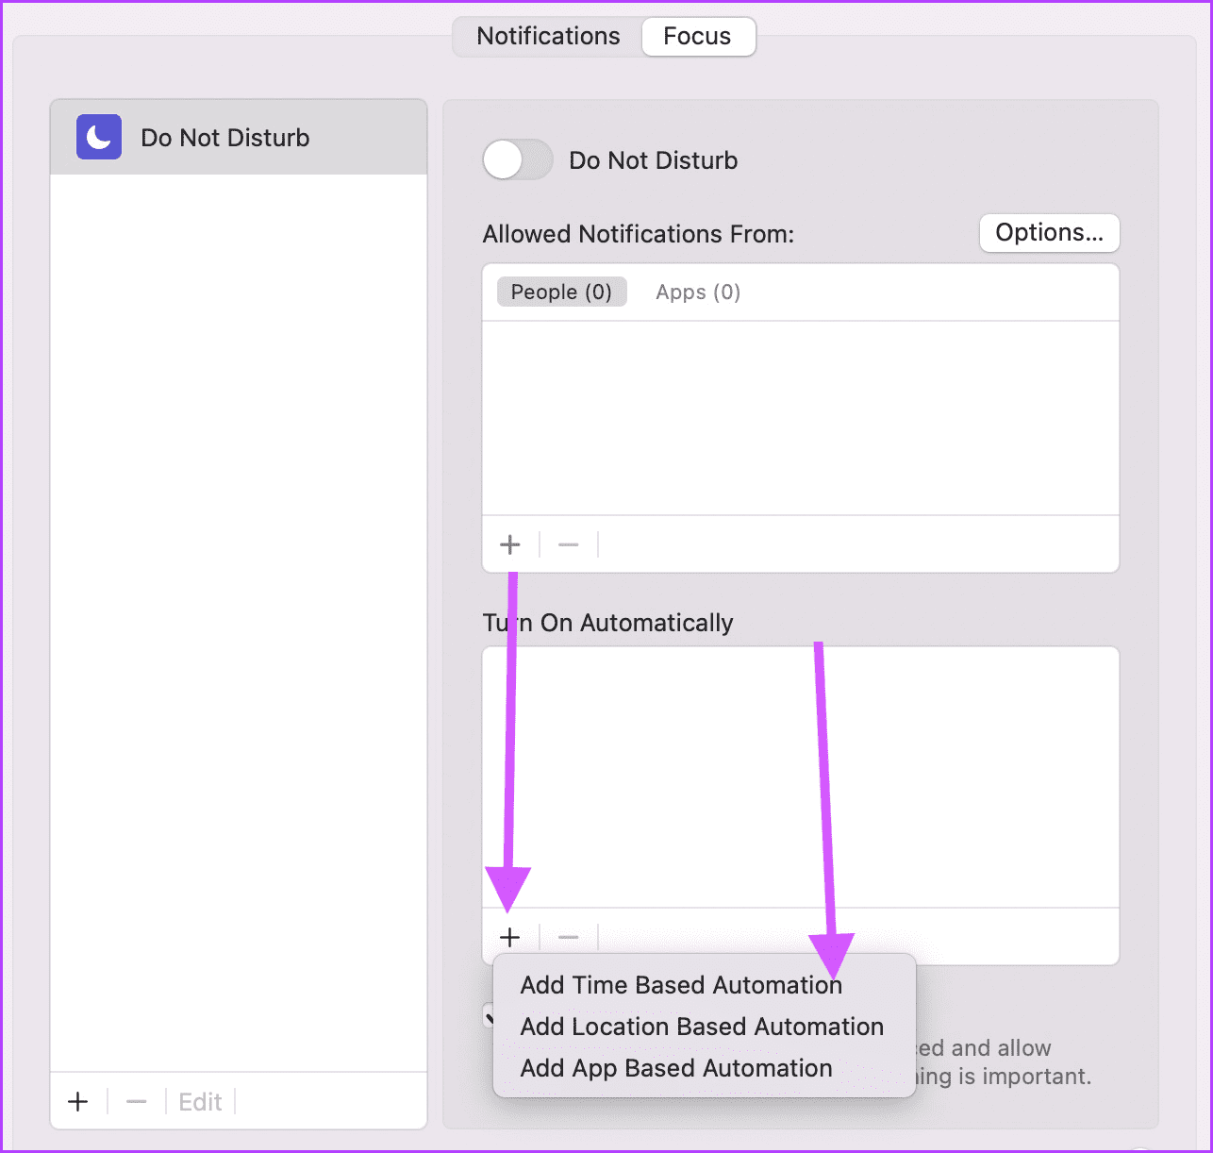Click minus under Turn On Automatically

569,937
